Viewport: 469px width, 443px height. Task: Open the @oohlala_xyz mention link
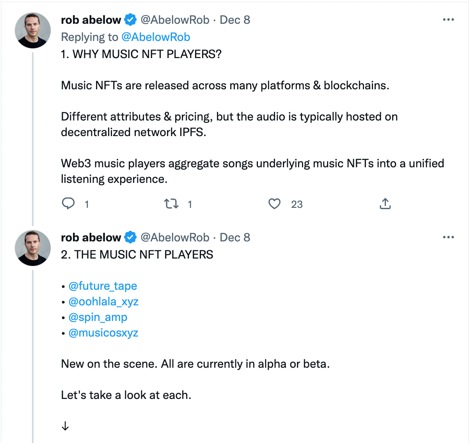[x=103, y=301]
